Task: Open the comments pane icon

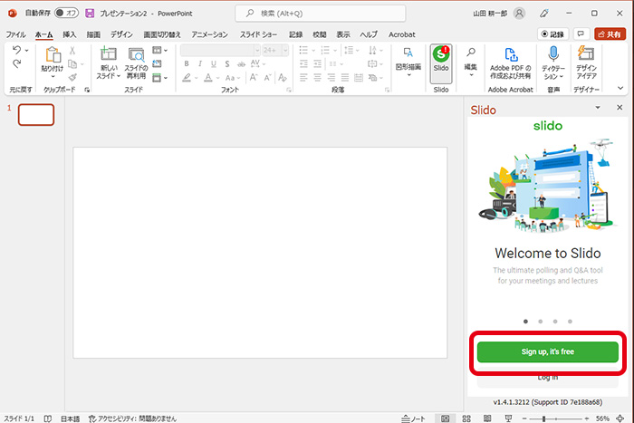Action: (x=581, y=34)
